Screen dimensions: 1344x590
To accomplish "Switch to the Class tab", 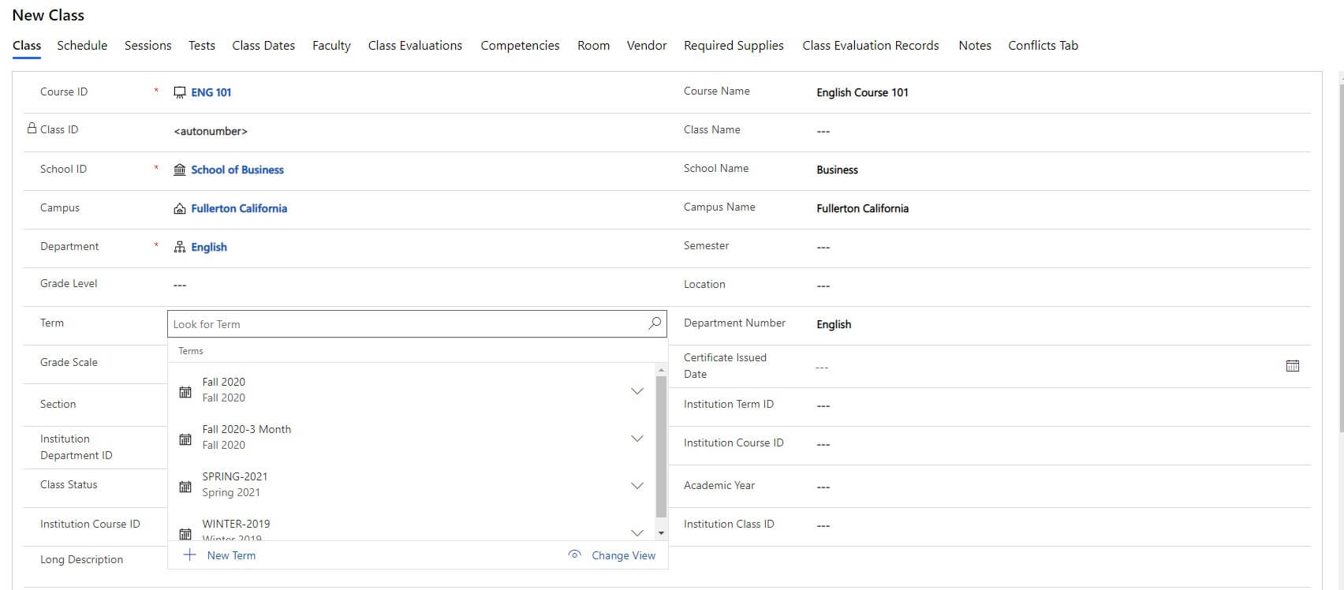I will click(27, 45).
